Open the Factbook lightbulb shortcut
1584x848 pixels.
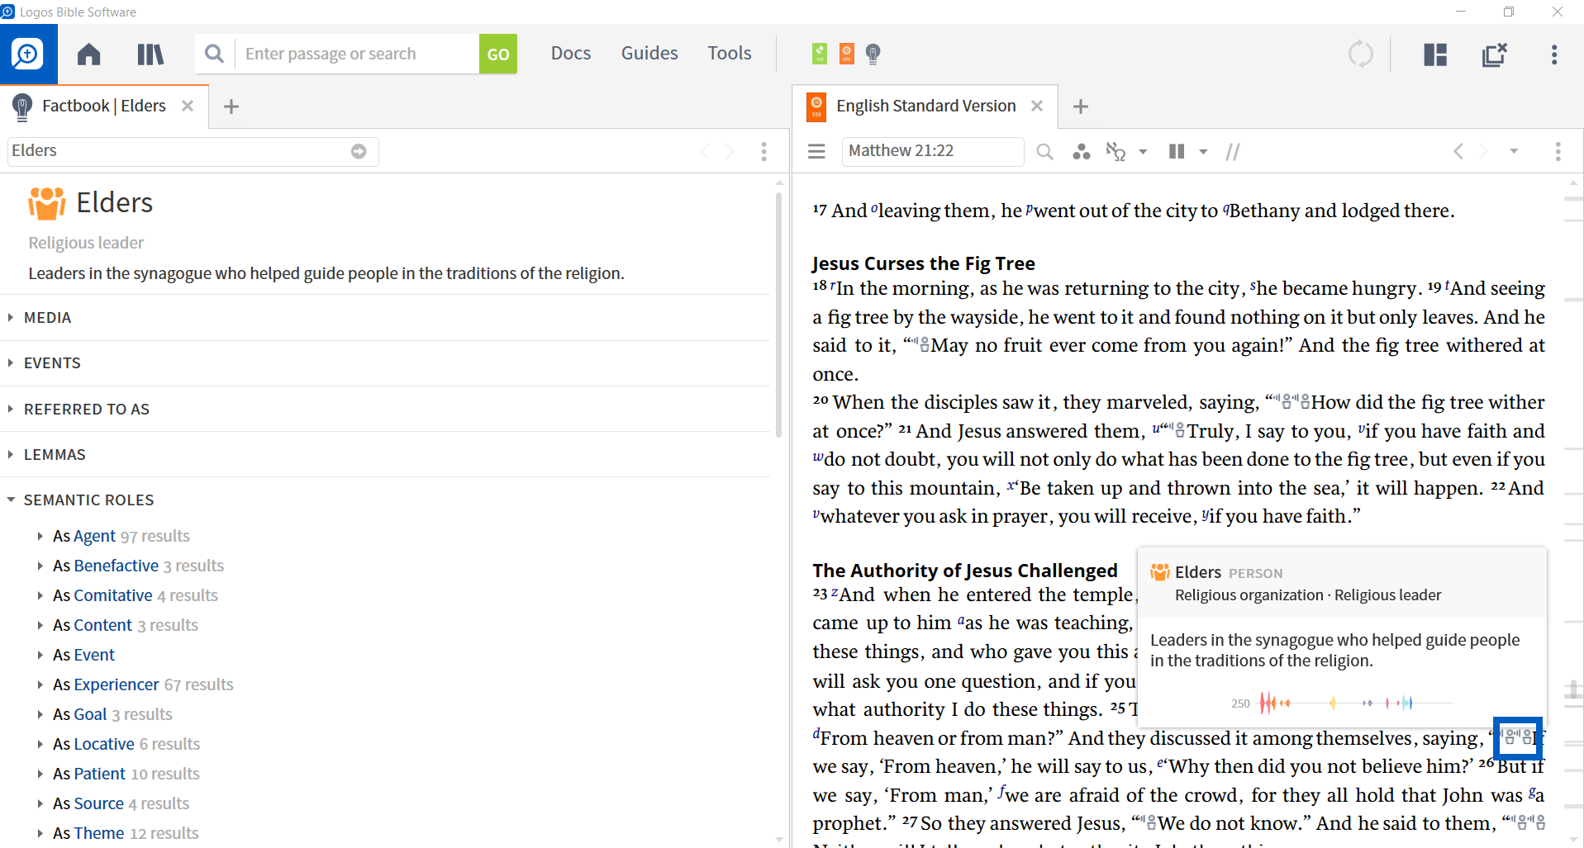[873, 54]
